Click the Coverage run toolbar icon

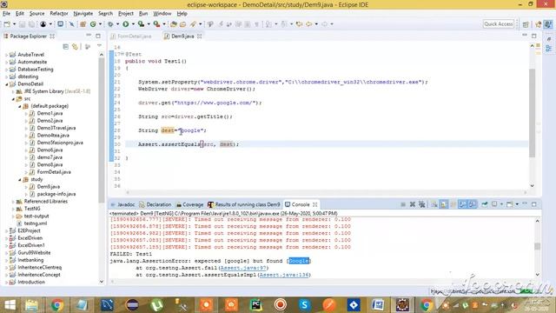141,24
